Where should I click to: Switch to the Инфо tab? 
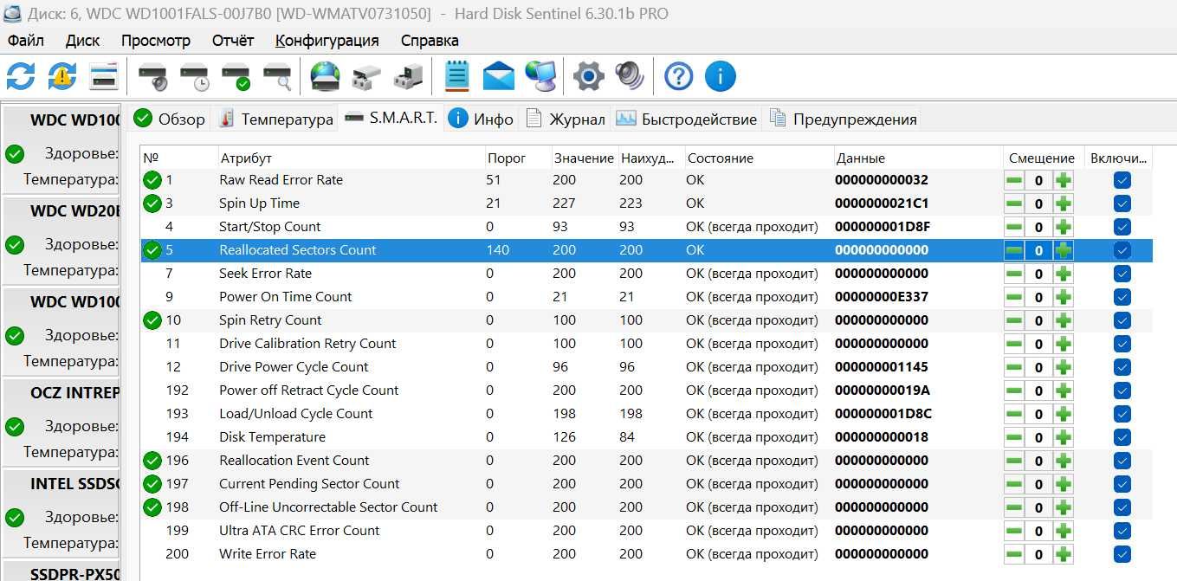point(482,119)
